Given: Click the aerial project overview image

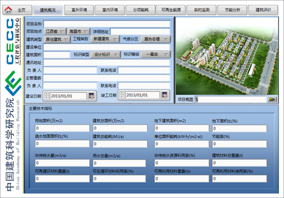Looking at the screenshot, I should [227, 56].
